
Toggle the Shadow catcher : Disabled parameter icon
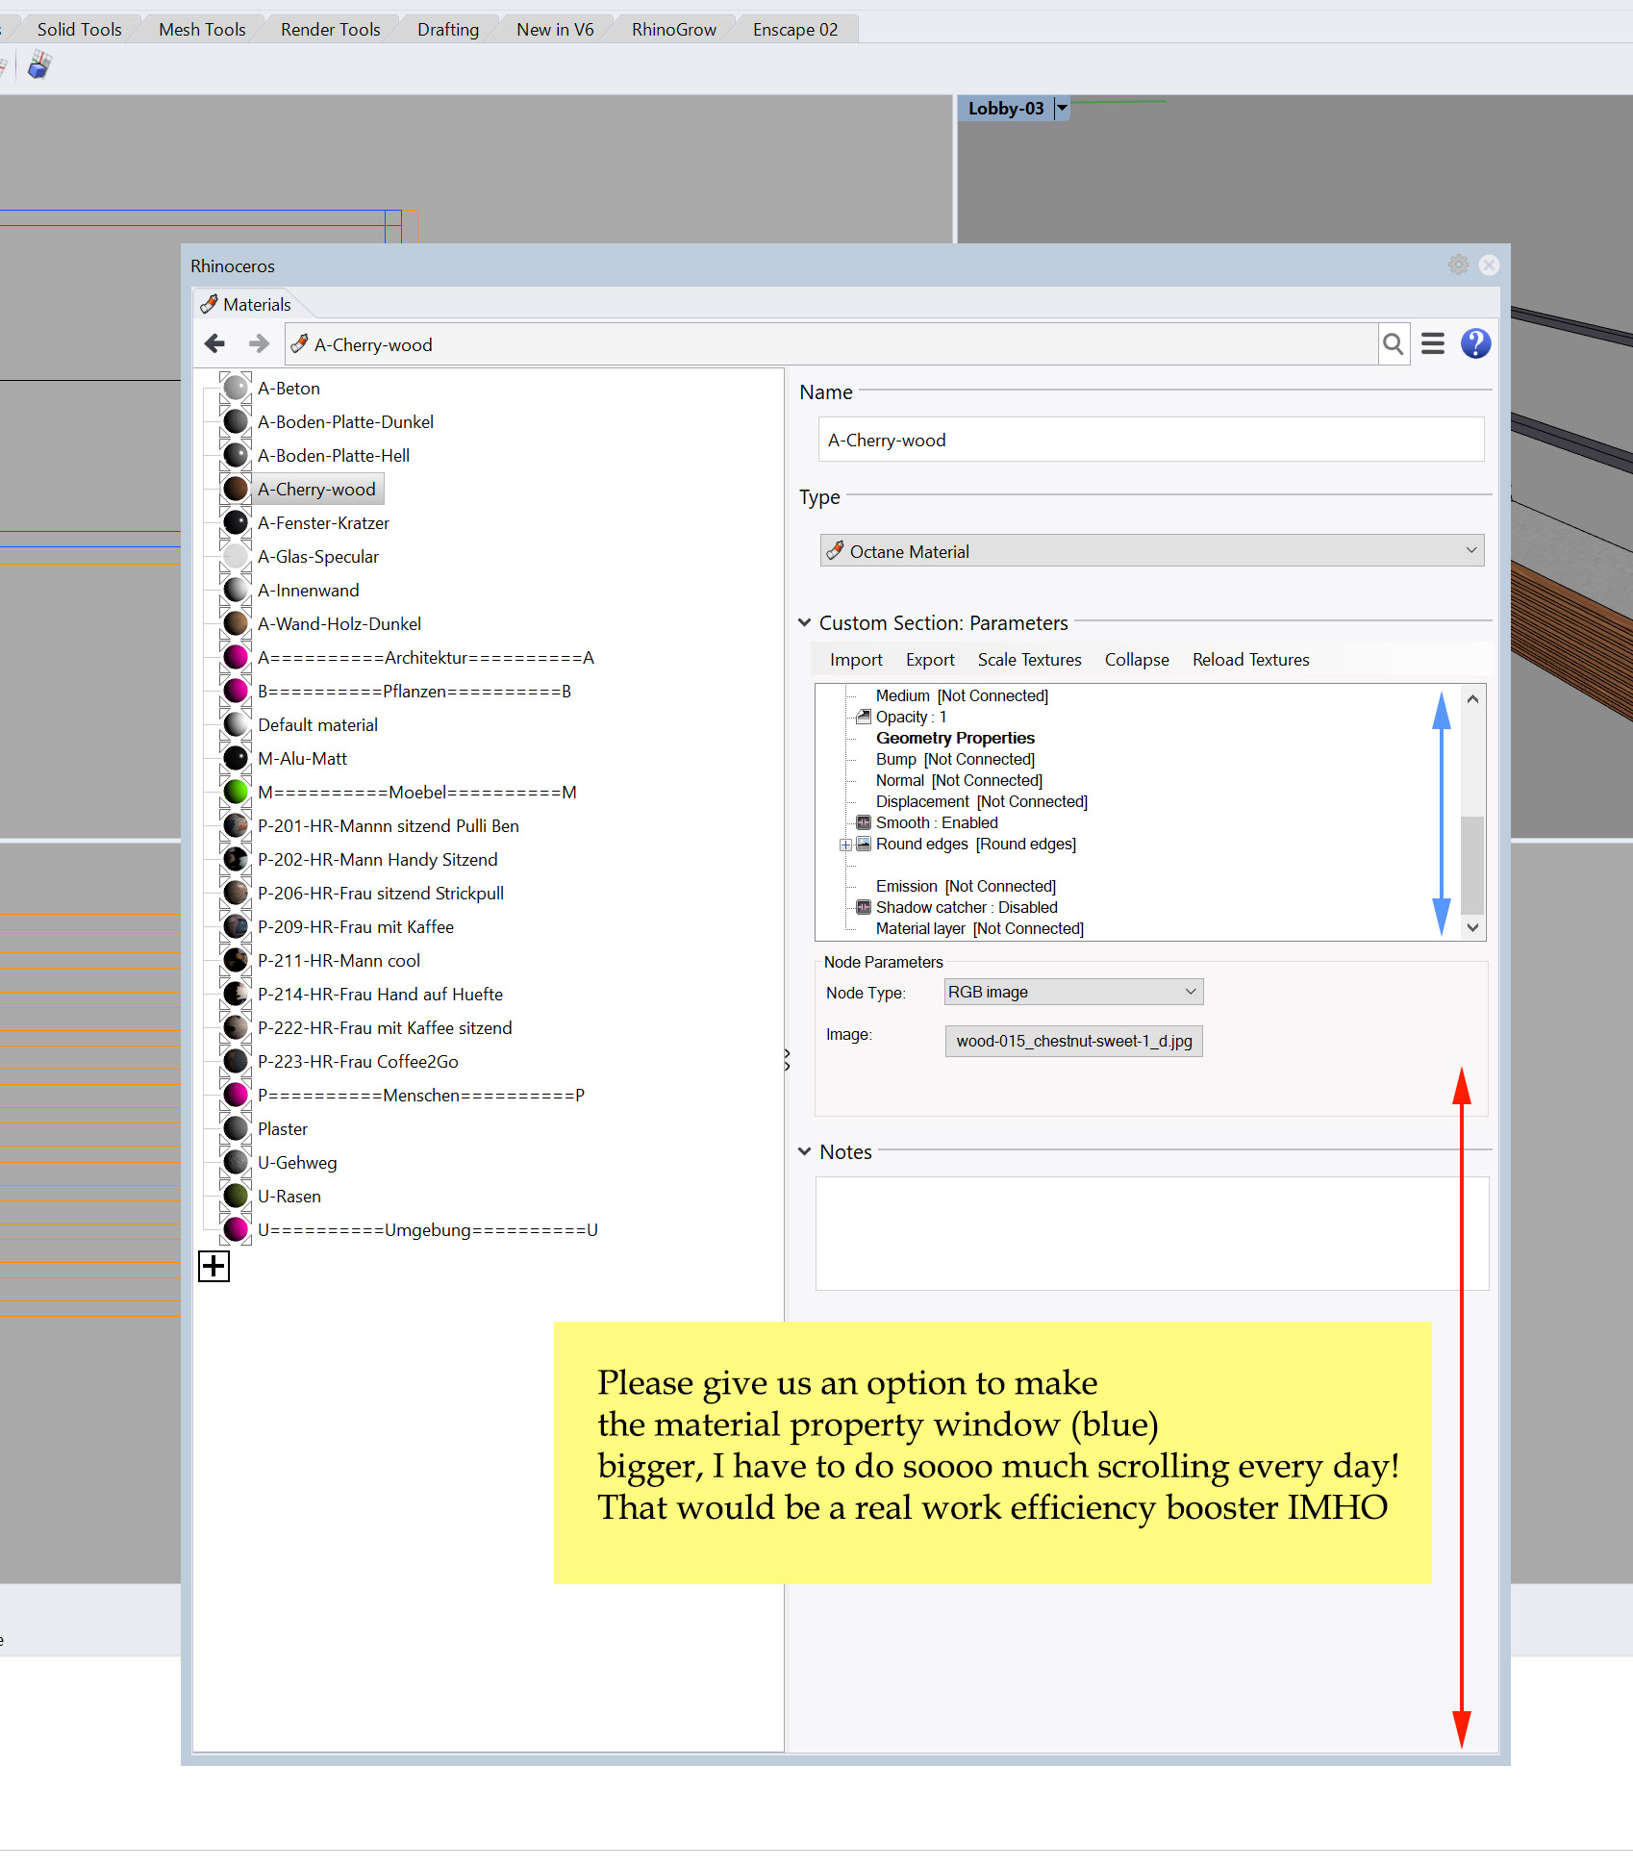[864, 907]
